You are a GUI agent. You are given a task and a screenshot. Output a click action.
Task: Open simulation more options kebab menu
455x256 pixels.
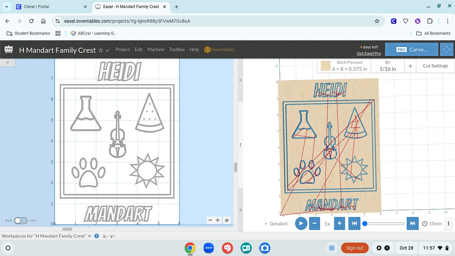point(449,223)
